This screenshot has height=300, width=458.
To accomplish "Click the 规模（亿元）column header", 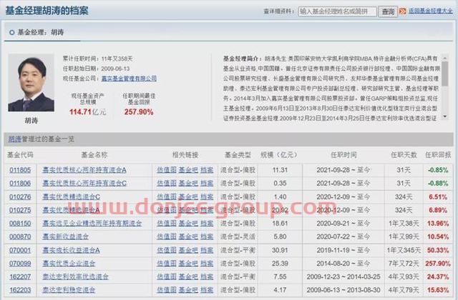I will 280,155.
